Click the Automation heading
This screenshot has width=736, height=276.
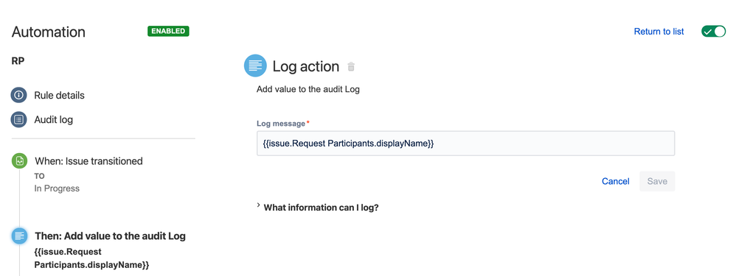pyautogui.click(x=49, y=32)
